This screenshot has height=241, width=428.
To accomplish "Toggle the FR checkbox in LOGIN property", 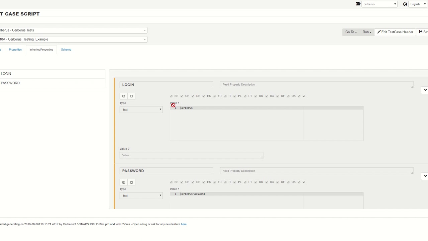I will 215,96.
